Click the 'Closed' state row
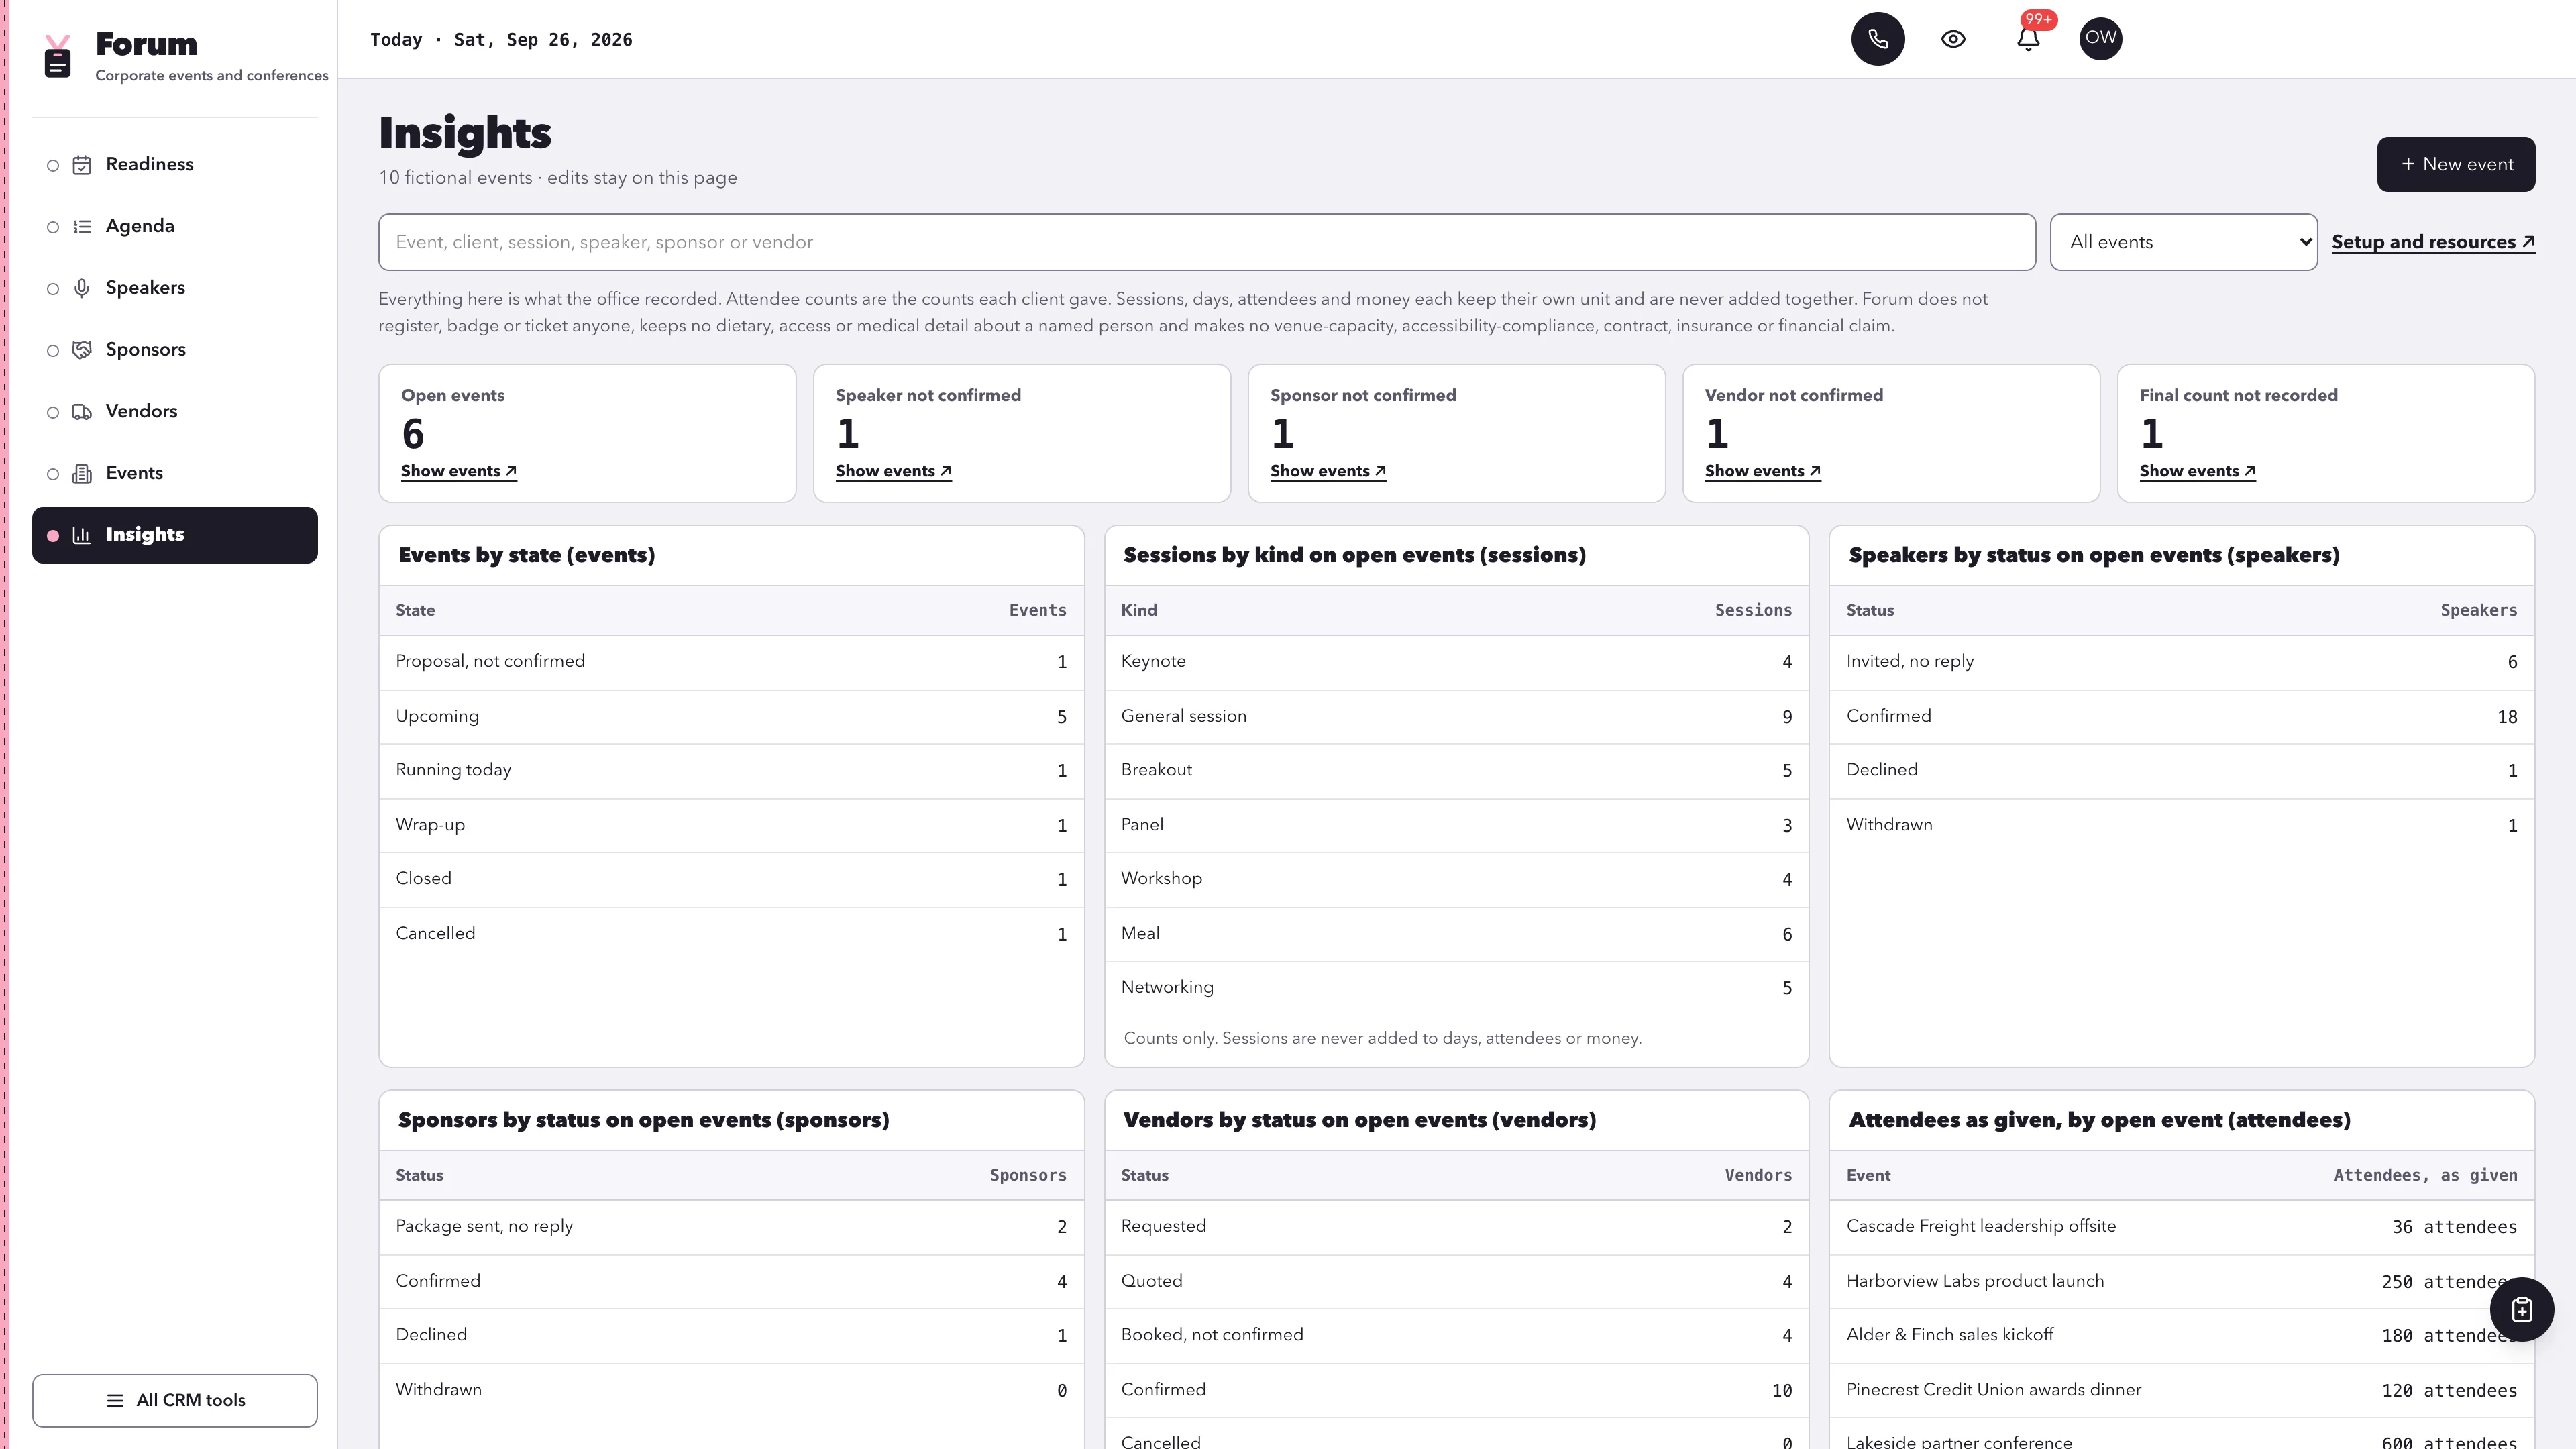Viewport: 2576px width, 1449px height. pos(731,880)
